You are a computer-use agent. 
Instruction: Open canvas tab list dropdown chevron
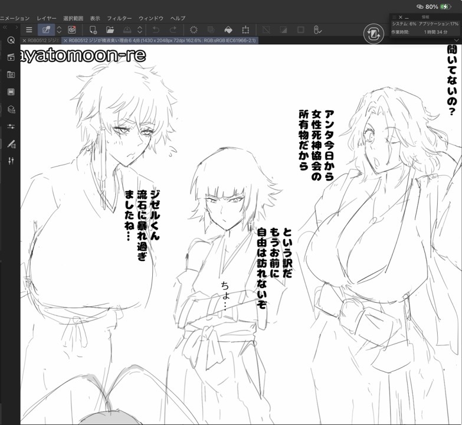pyautogui.click(x=457, y=40)
